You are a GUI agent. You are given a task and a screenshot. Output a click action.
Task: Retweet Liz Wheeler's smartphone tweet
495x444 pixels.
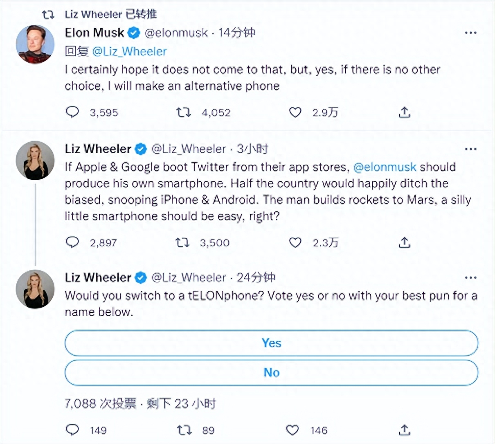point(182,242)
